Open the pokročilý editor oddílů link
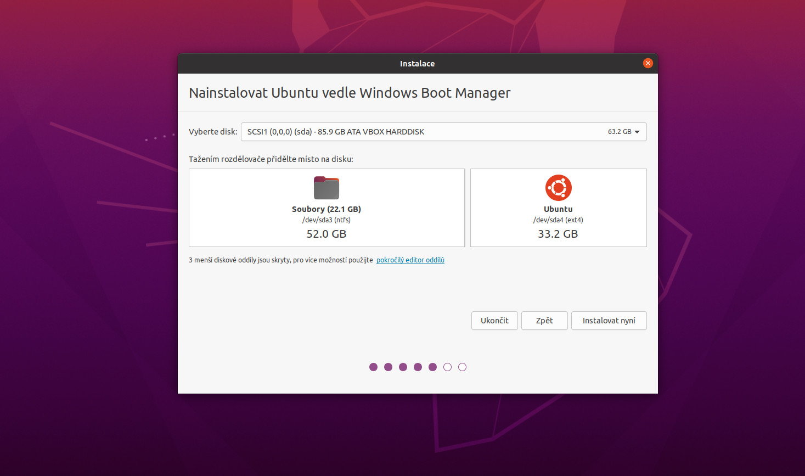Image resolution: width=805 pixels, height=476 pixels. [x=410, y=260]
